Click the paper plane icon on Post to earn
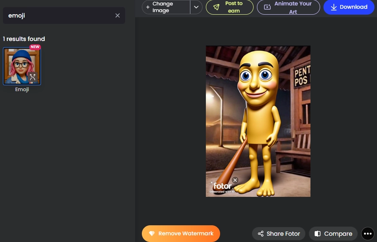 coord(217,7)
